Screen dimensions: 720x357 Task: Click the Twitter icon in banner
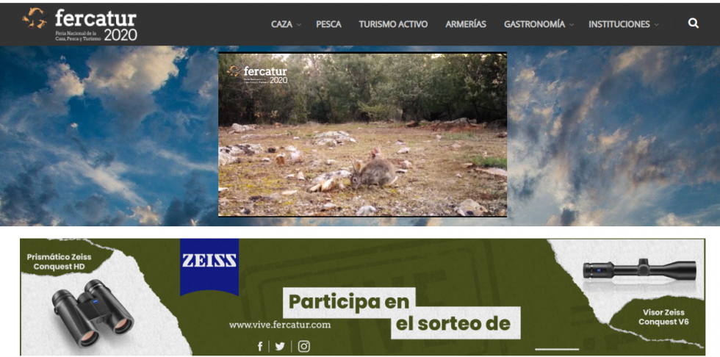coord(280,347)
